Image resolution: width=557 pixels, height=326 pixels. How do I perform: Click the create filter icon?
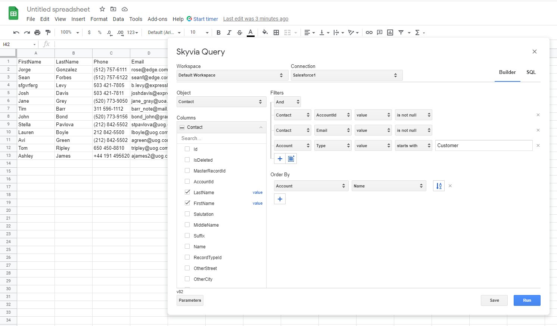[x=401, y=32]
